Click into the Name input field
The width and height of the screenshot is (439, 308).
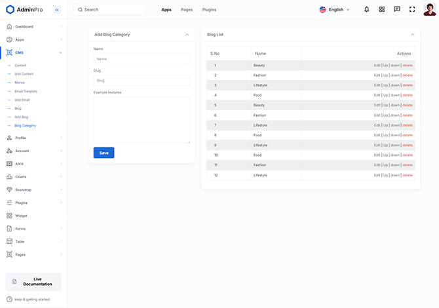142,59
